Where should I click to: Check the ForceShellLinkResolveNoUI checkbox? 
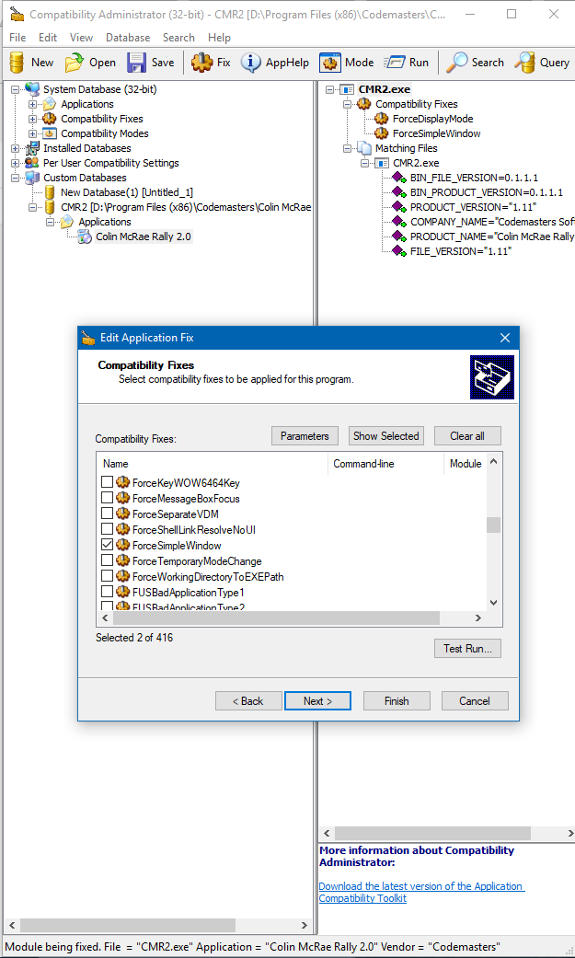pyautogui.click(x=107, y=530)
